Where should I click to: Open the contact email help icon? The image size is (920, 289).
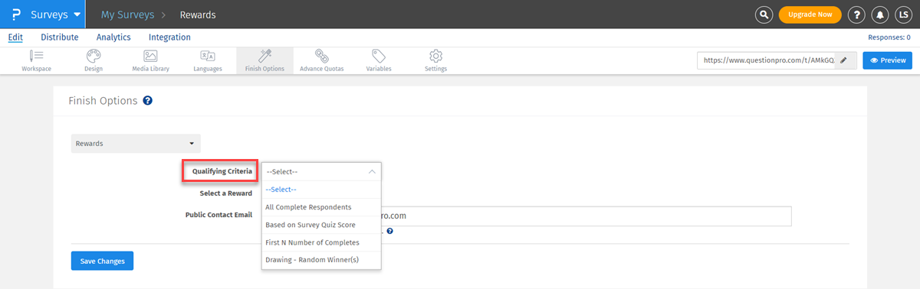pos(390,231)
